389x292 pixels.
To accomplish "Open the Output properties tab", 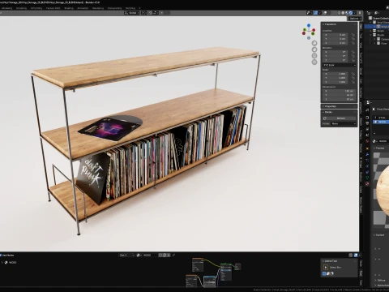I will tap(367, 123).
